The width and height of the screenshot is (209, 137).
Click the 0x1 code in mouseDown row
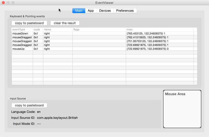tap(36, 33)
